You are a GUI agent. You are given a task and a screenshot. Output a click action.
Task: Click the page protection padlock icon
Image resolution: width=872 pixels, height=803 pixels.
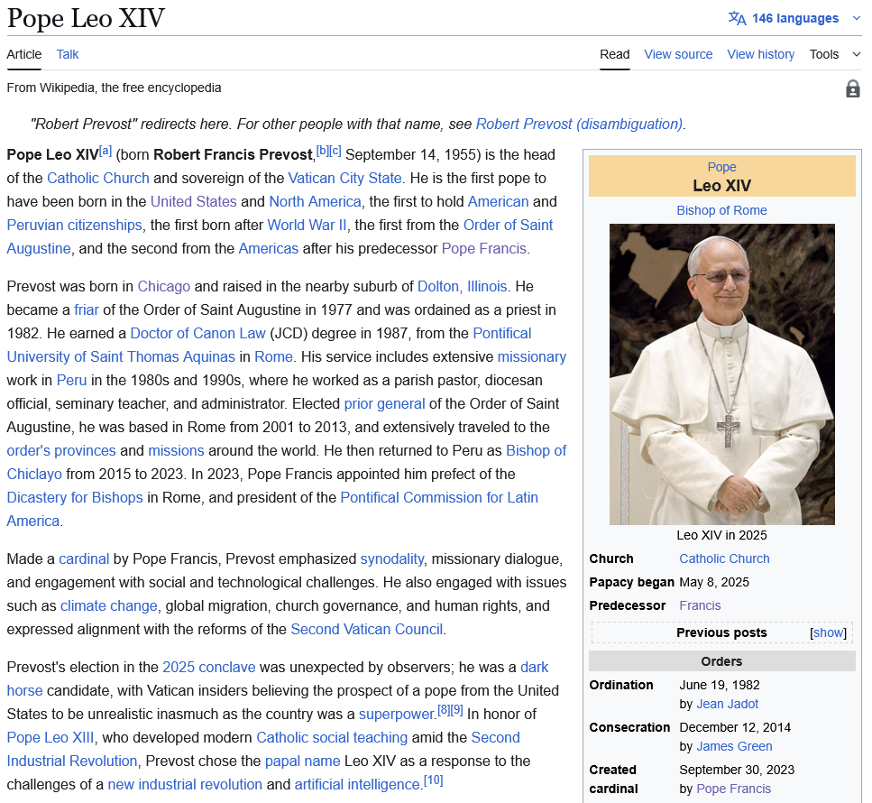coord(852,88)
